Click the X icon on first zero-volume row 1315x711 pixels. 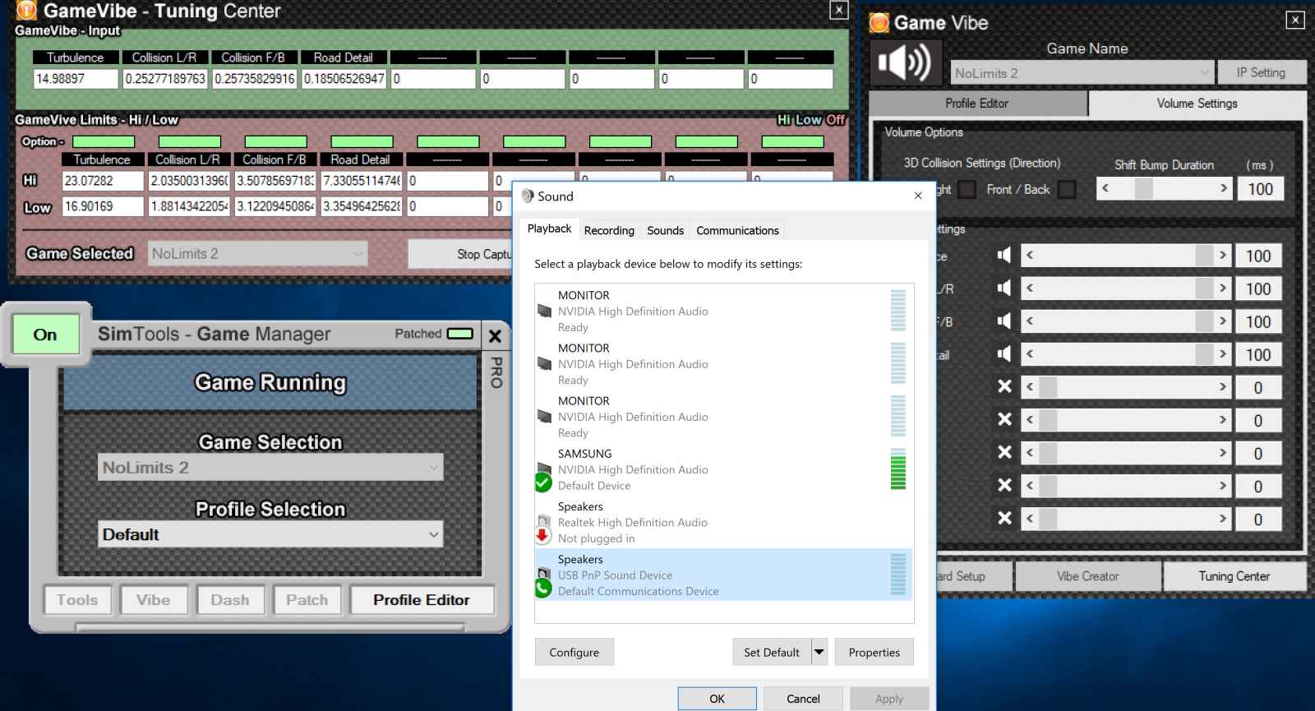[x=1004, y=386]
